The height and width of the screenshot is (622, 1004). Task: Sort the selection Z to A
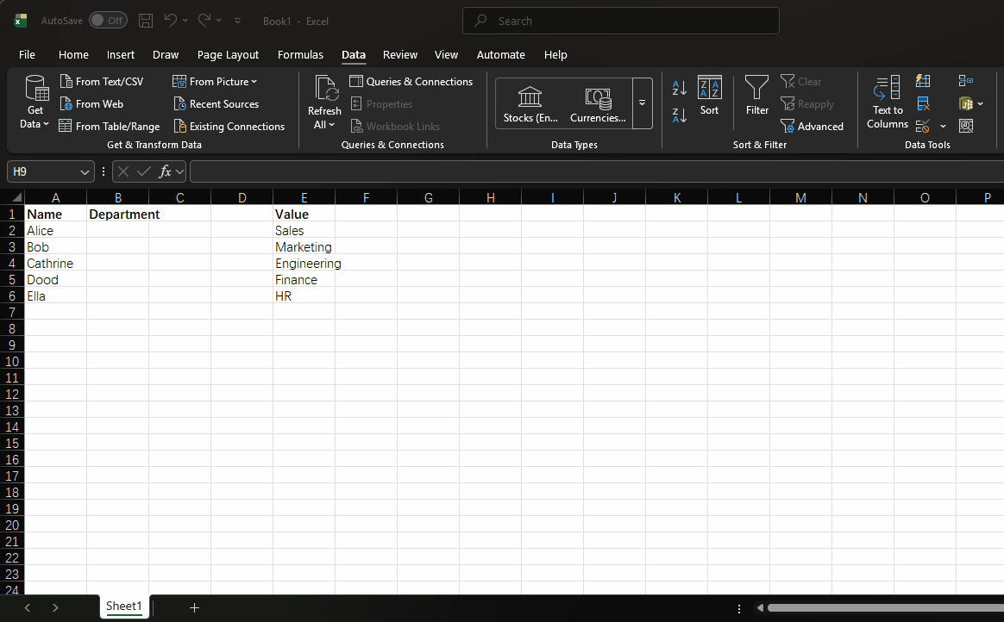[679, 115]
